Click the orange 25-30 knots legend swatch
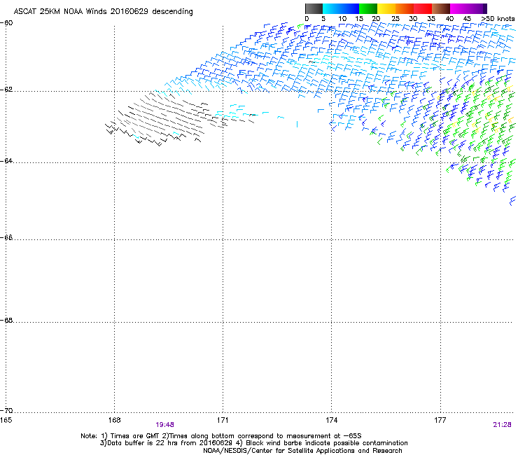This screenshot has width=518, height=455. tap(405, 8)
